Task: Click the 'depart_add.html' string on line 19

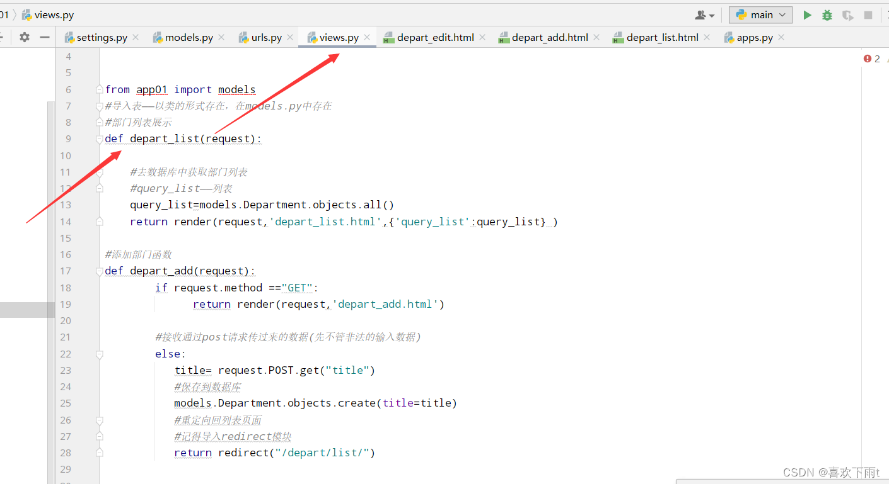Action: (x=385, y=304)
